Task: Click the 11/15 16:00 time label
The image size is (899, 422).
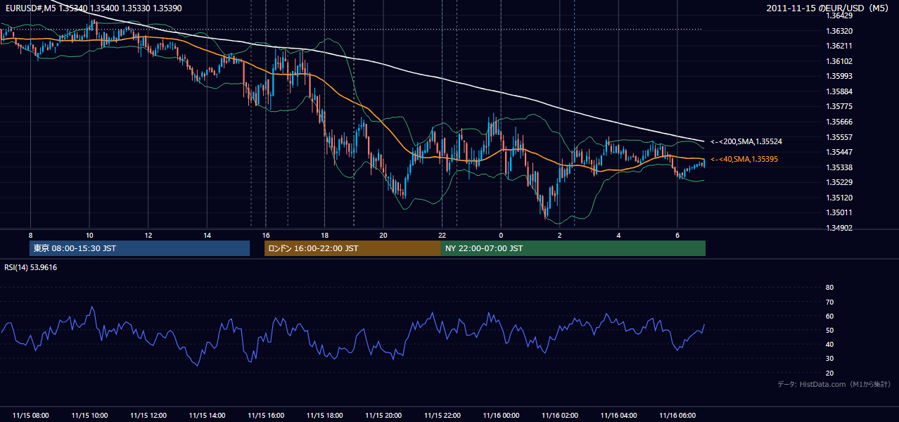Action: coord(266,416)
